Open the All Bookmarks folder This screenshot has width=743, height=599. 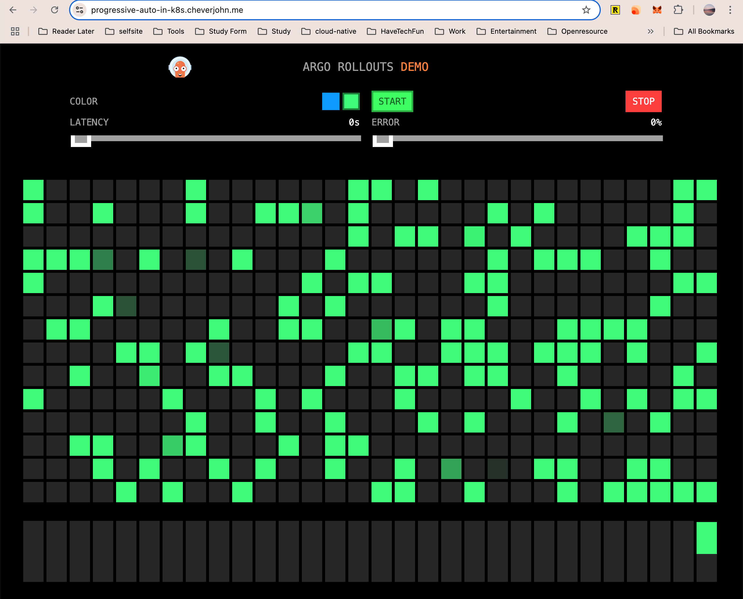pyautogui.click(x=704, y=31)
